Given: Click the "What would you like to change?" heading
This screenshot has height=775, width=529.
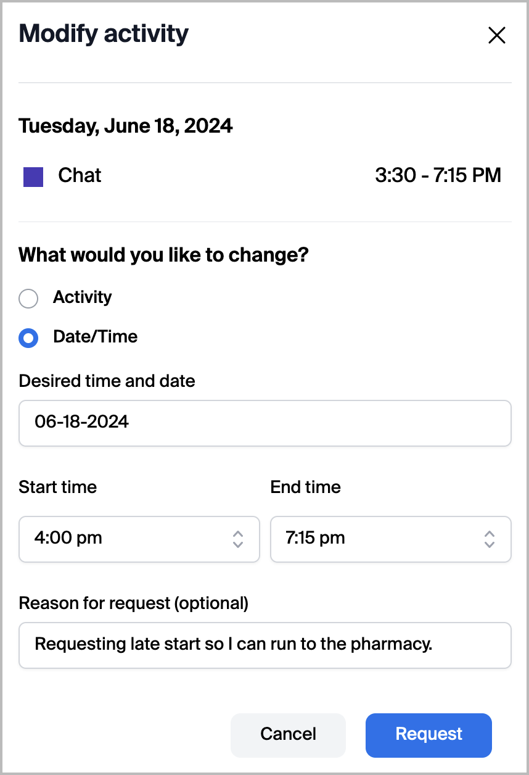Looking at the screenshot, I should 163,254.
